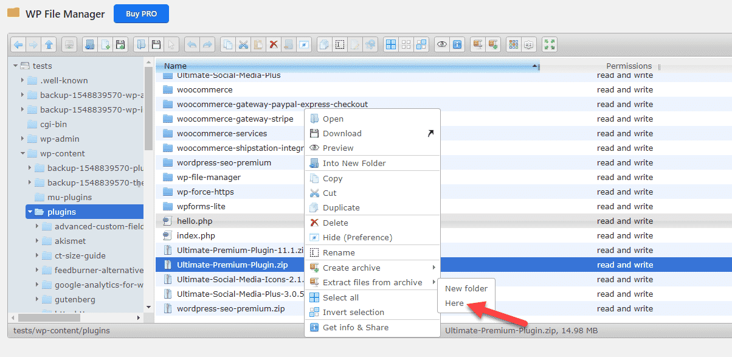Click the Extract archive toolbar icon
The height and width of the screenshot is (357, 732).
[478, 44]
